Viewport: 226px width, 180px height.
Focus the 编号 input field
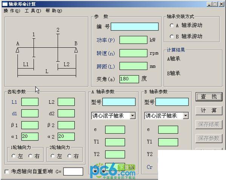[135, 27]
